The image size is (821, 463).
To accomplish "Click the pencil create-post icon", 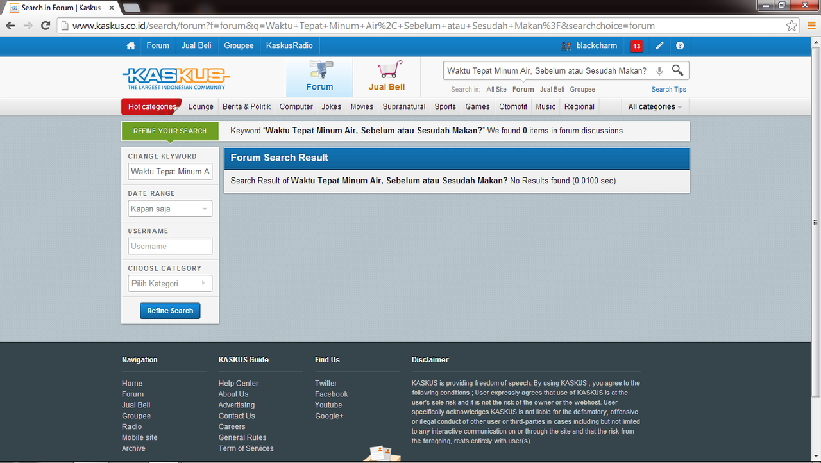I will click(x=659, y=46).
